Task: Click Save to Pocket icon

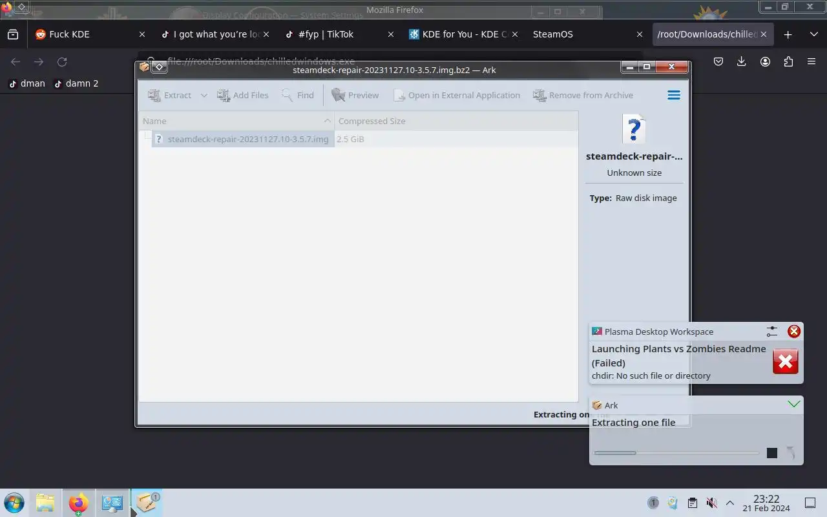Action: point(718,61)
